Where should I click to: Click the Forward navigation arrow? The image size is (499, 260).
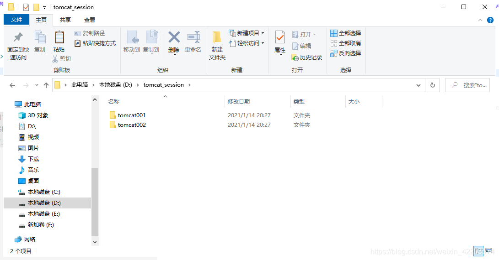[x=26, y=85]
